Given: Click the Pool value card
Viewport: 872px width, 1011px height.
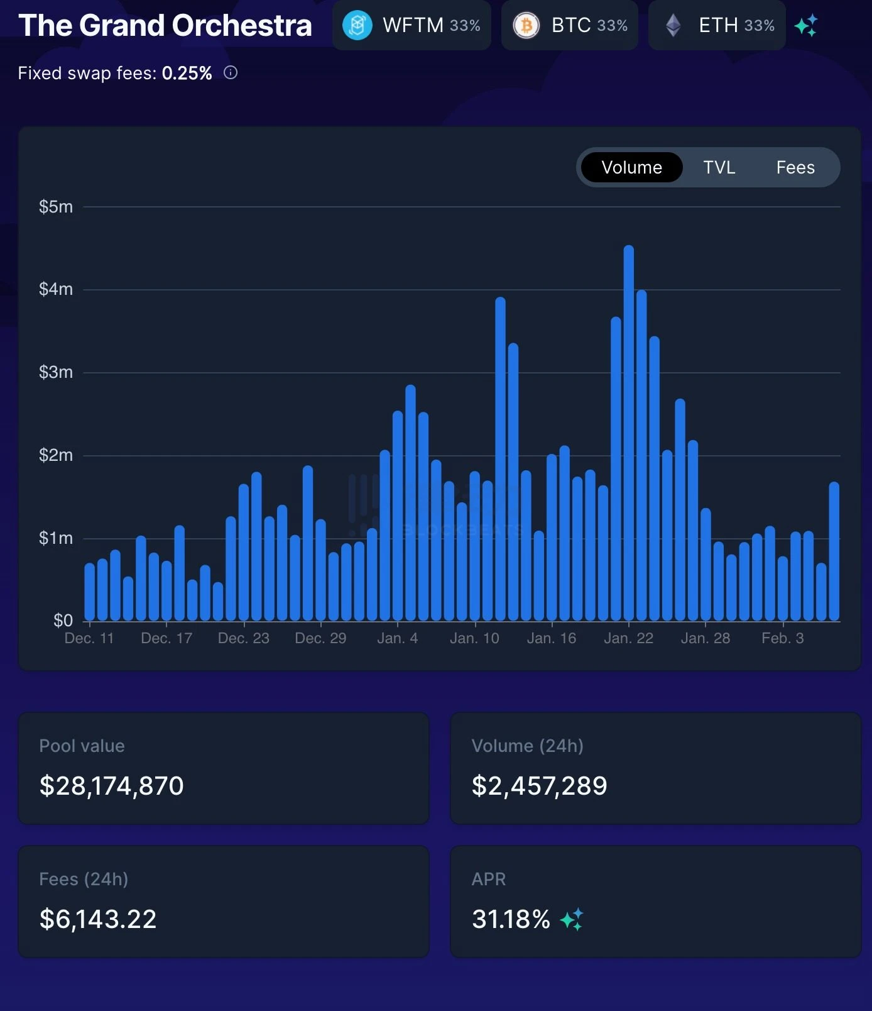Looking at the screenshot, I should [224, 768].
